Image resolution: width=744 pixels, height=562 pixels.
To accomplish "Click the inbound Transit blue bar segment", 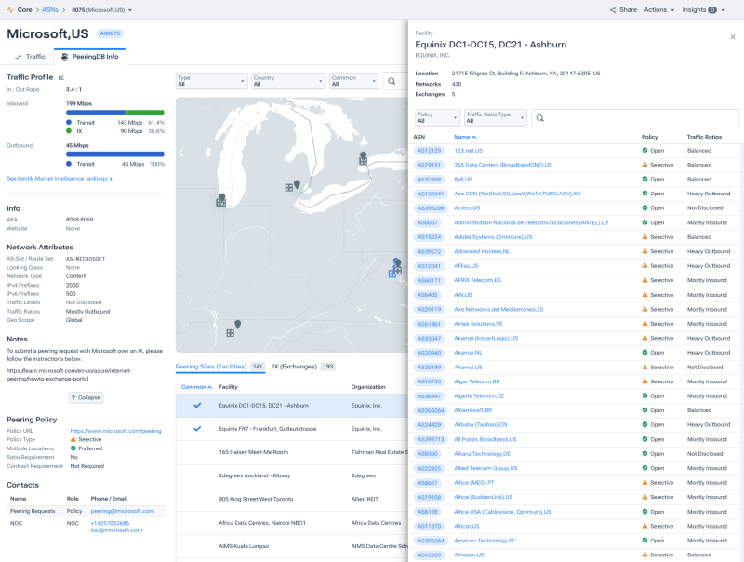I will click(96, 113).
